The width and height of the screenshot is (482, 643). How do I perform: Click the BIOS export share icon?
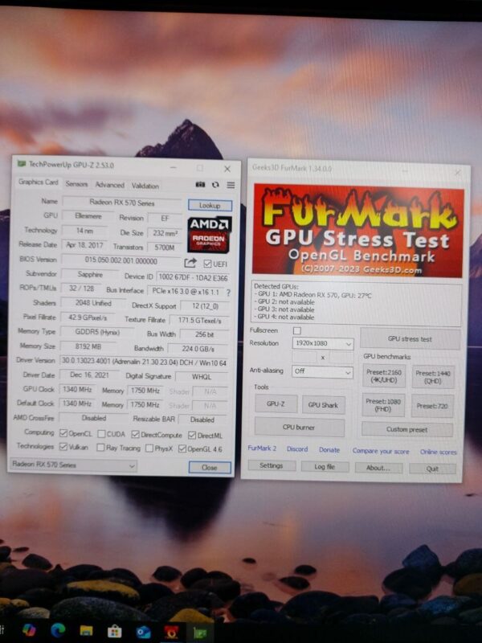click(190, 263)
